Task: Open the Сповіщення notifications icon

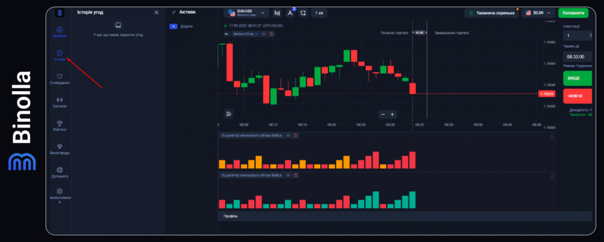Action: tap(60, 77)
